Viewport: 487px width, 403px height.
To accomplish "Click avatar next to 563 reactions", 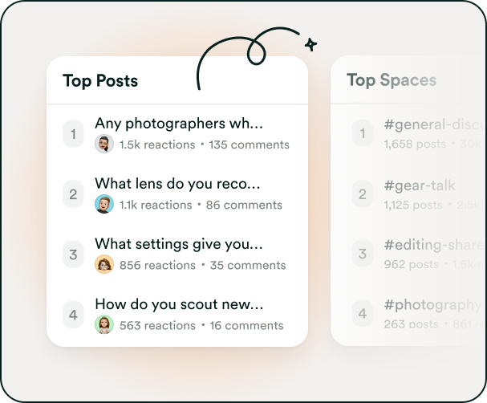I will (104, 325).
